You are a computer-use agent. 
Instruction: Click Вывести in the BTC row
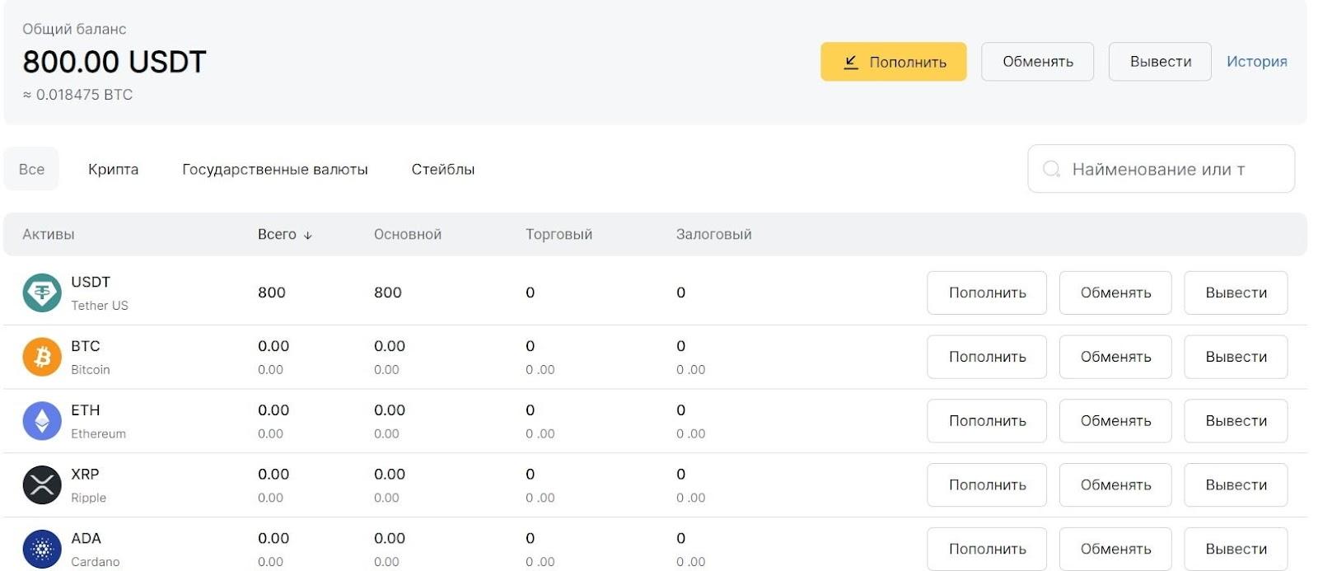tap(1236, 357)
